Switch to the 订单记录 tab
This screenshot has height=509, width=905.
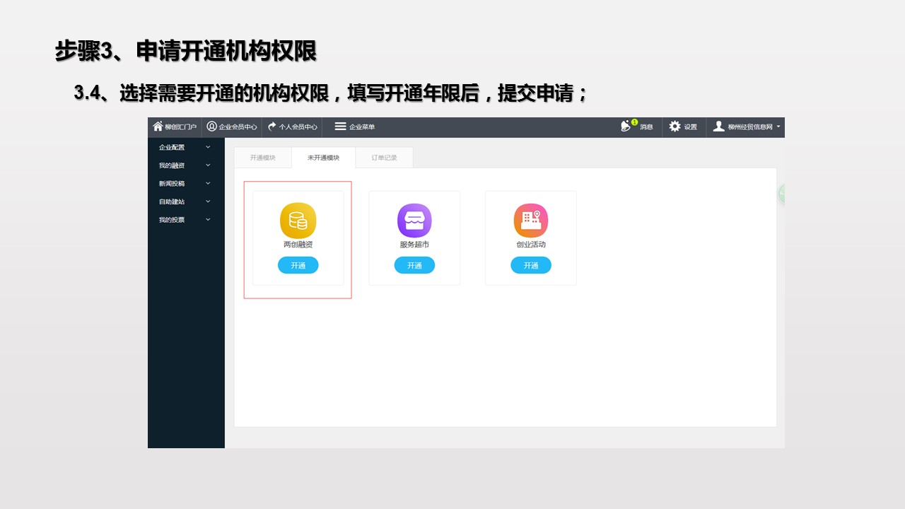384,158
